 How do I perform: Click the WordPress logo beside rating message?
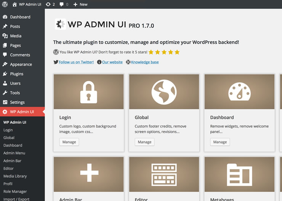[56, 52]
